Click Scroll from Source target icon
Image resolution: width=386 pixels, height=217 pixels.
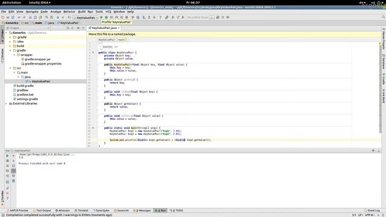[x=68, y=28]
